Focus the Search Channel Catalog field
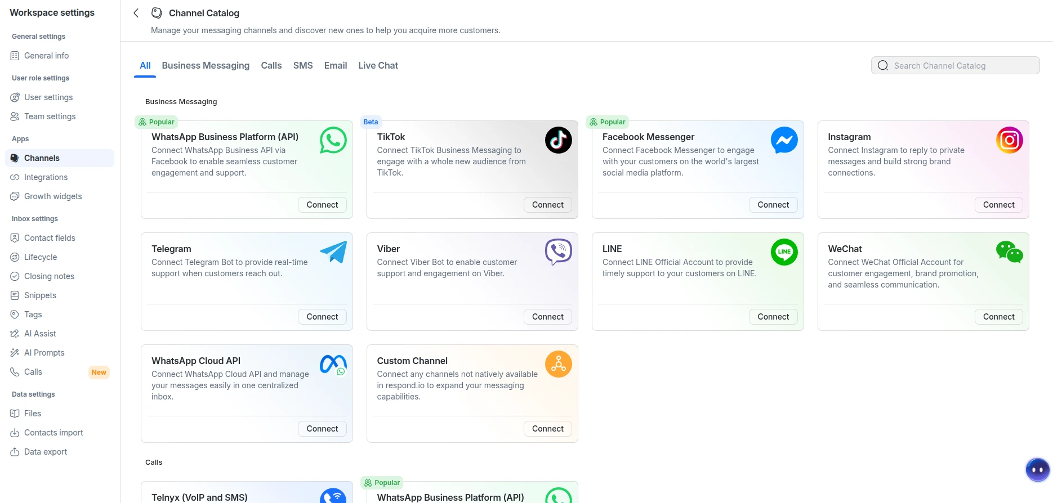Screen dimensions: 1053x503 (955, 65)
